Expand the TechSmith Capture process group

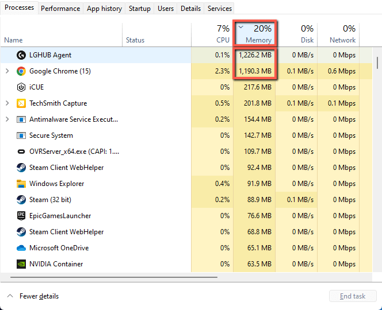tap(7, 103)
